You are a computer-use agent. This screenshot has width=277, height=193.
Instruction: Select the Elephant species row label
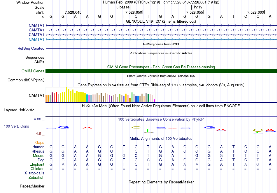pos(37,164)
